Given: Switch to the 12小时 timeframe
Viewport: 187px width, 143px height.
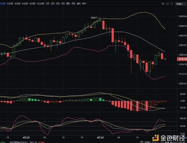Looking at the screenshot, I should (41, 4).
